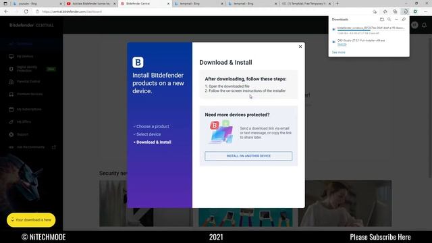Open Edge Settings and more menu
The width and height of the screenshot is (432, 243).
click(x=425, y=11)
